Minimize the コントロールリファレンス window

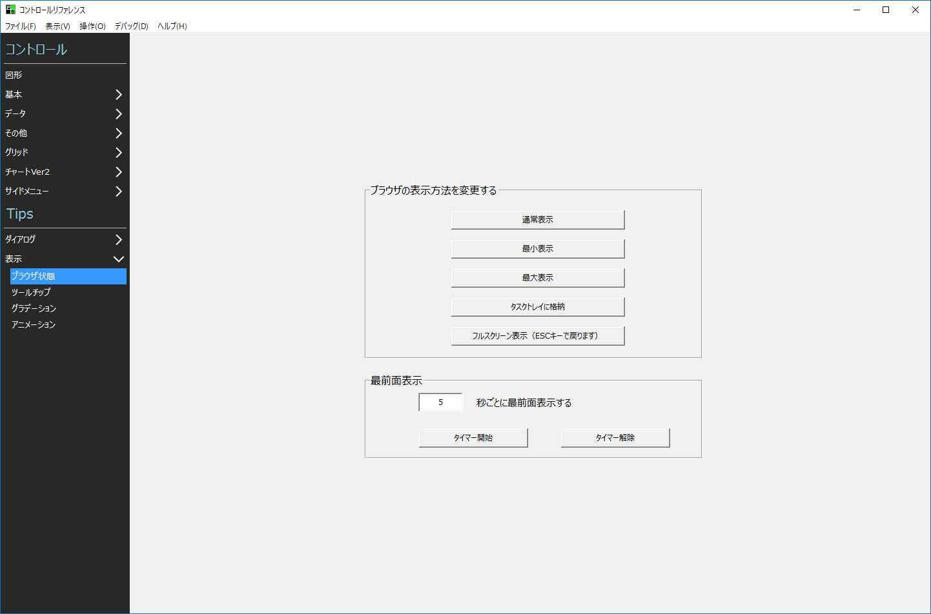857,10
